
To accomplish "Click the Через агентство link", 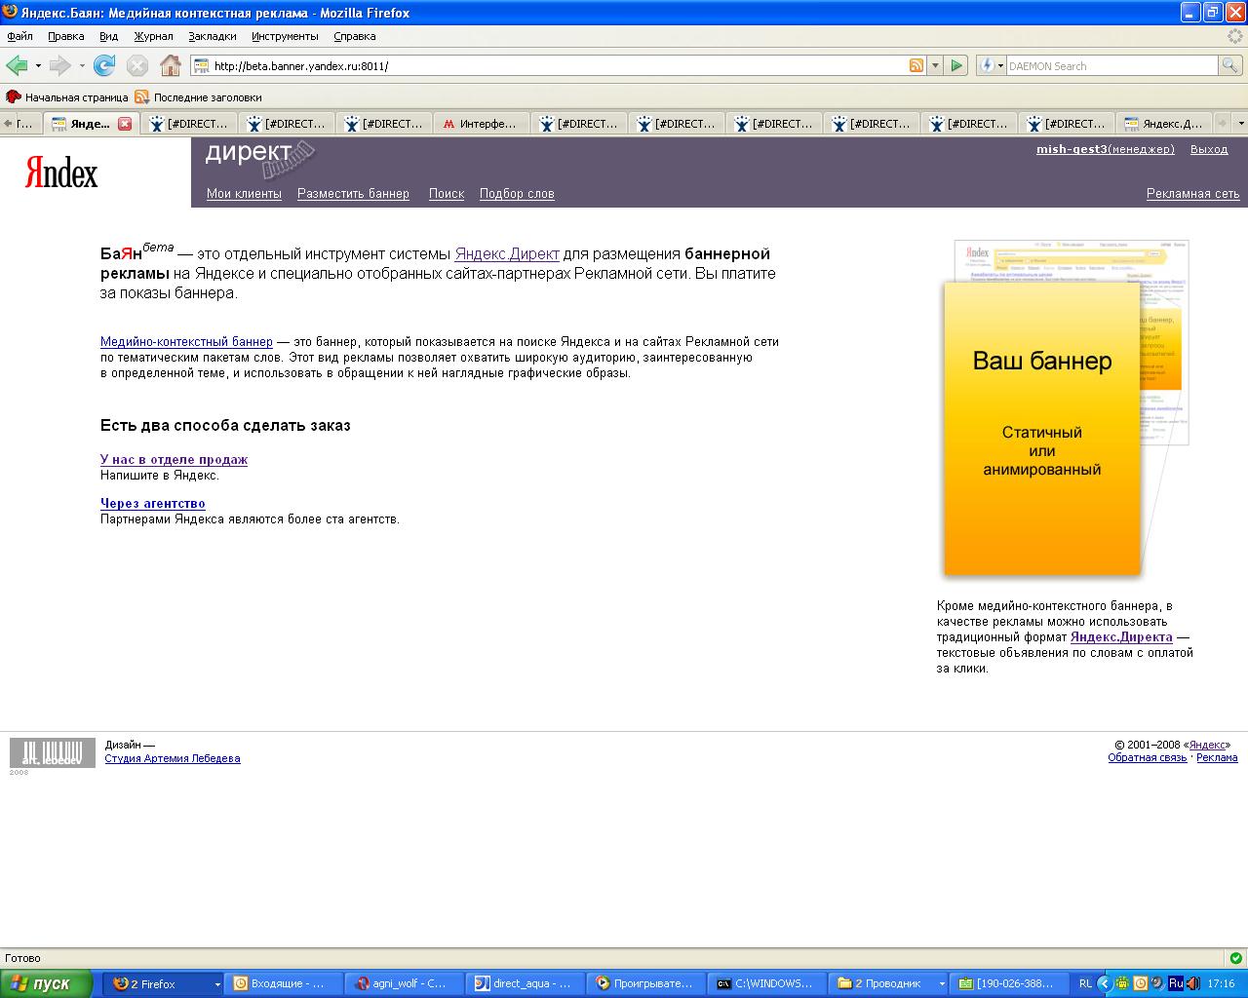I will [x=152, y=504].
